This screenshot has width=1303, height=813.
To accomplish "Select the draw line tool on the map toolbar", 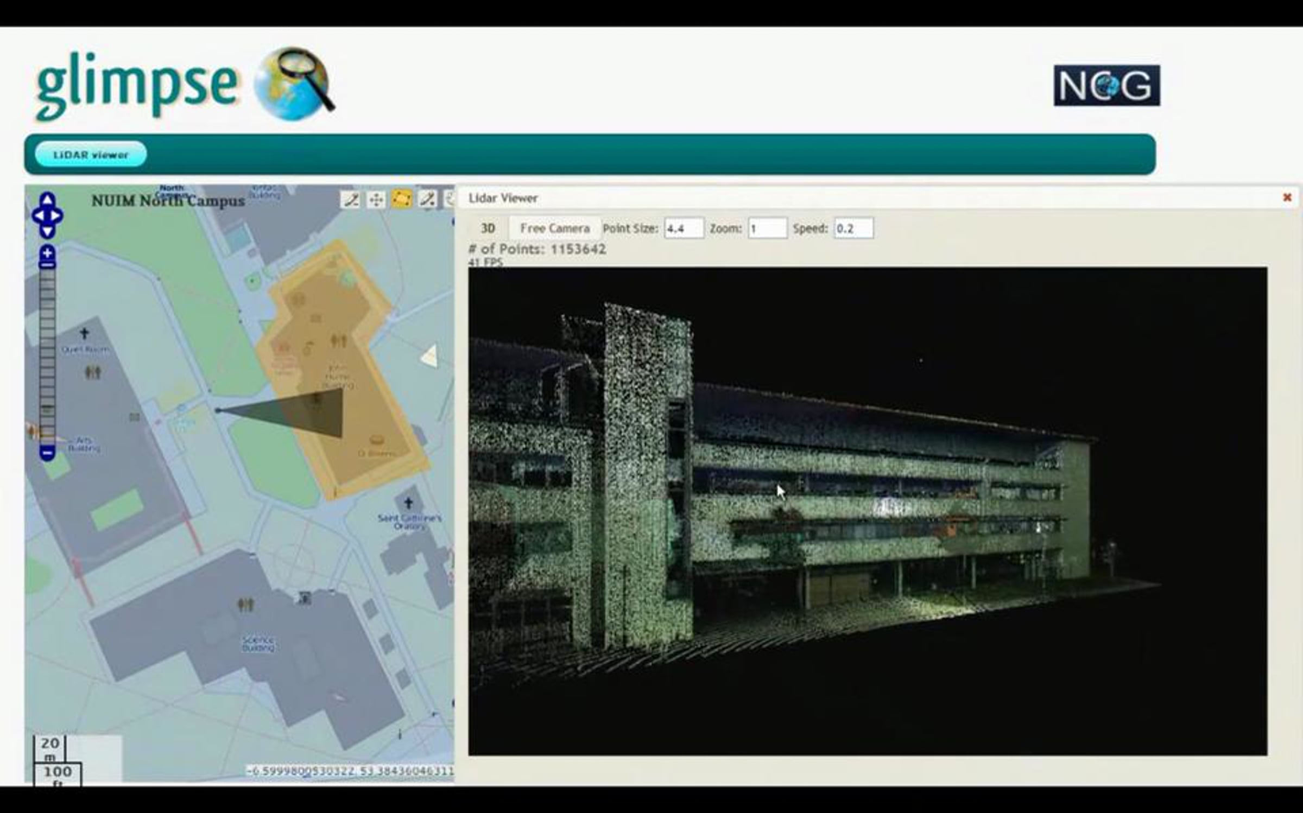I will click(351, 199).
